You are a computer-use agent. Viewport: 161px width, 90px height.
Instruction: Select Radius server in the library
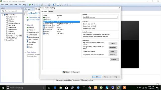tap(12, 17)
